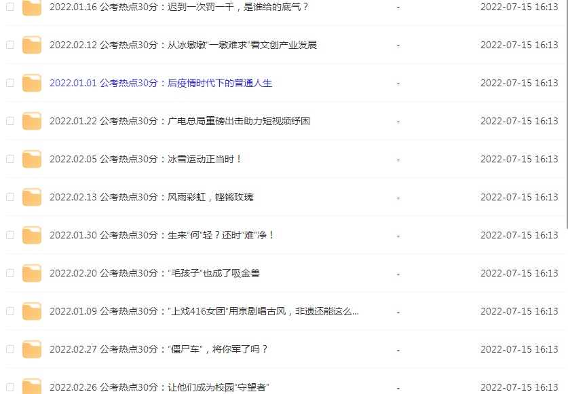Check the box for 2022.01.09 上戏416女团 folder

10,311
